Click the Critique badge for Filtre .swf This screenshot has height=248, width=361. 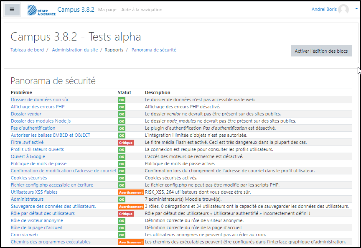[126, 143]
